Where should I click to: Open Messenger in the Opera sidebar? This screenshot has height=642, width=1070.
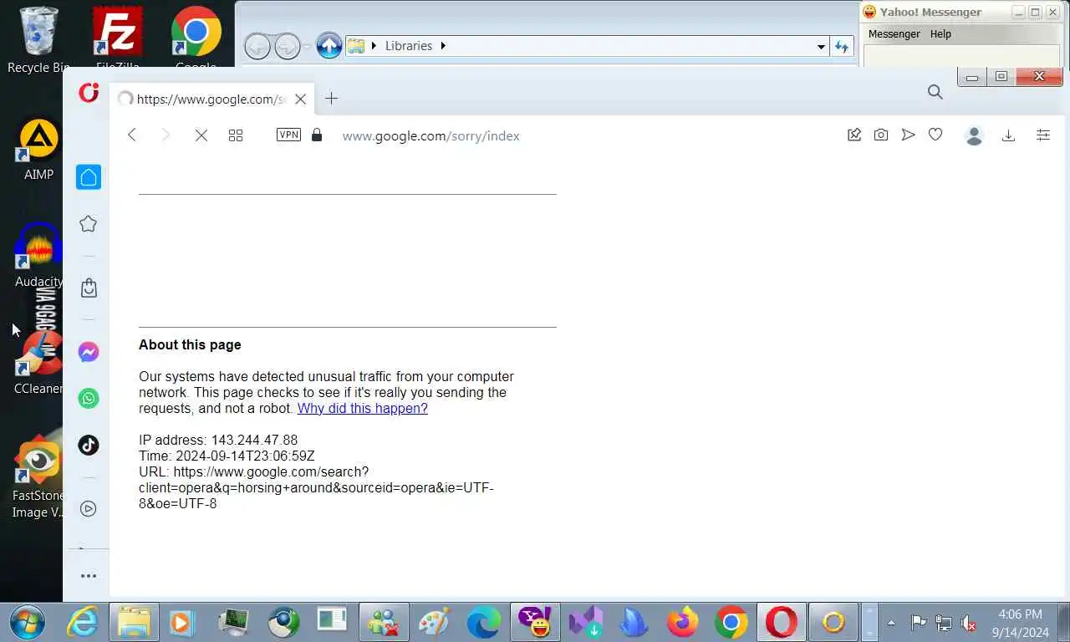coord(89,352)
